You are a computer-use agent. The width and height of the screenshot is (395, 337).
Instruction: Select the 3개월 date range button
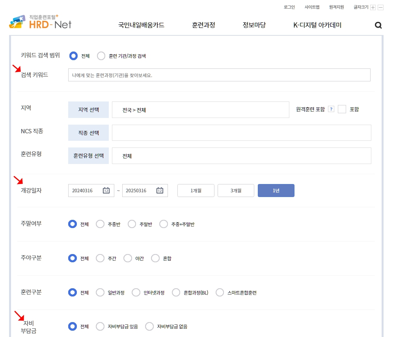pyautogui.click(x=236, y=190)
